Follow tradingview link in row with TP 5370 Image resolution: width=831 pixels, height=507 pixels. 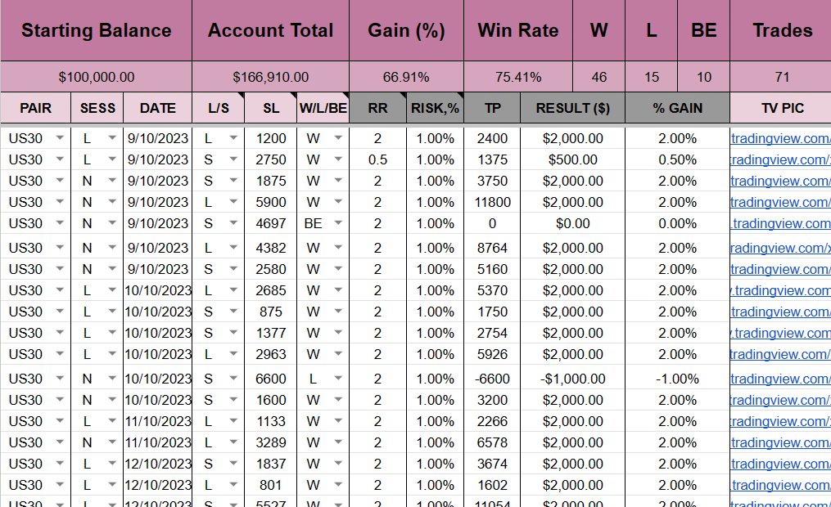pos(781,290)
